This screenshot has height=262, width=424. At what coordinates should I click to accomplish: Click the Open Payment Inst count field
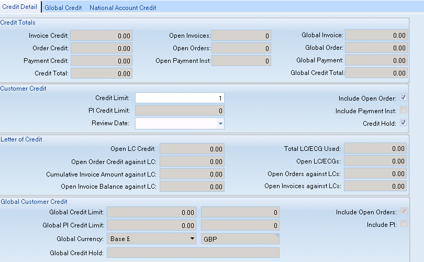click(241, 61)
